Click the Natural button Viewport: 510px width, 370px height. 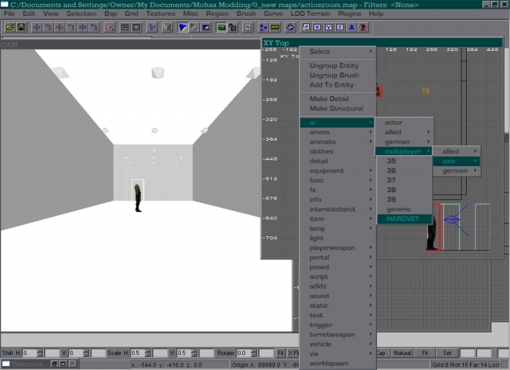point(402,352)
